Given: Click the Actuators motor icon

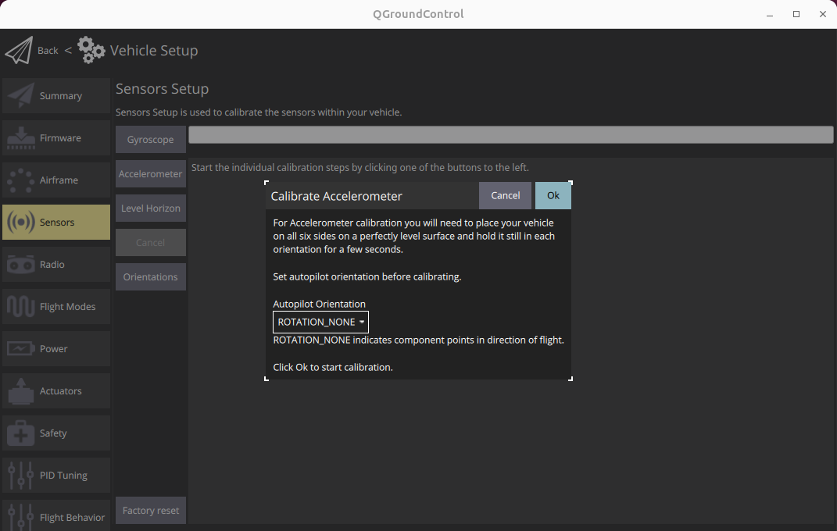Looking at the screenshot, I should (x=21, y=390).
